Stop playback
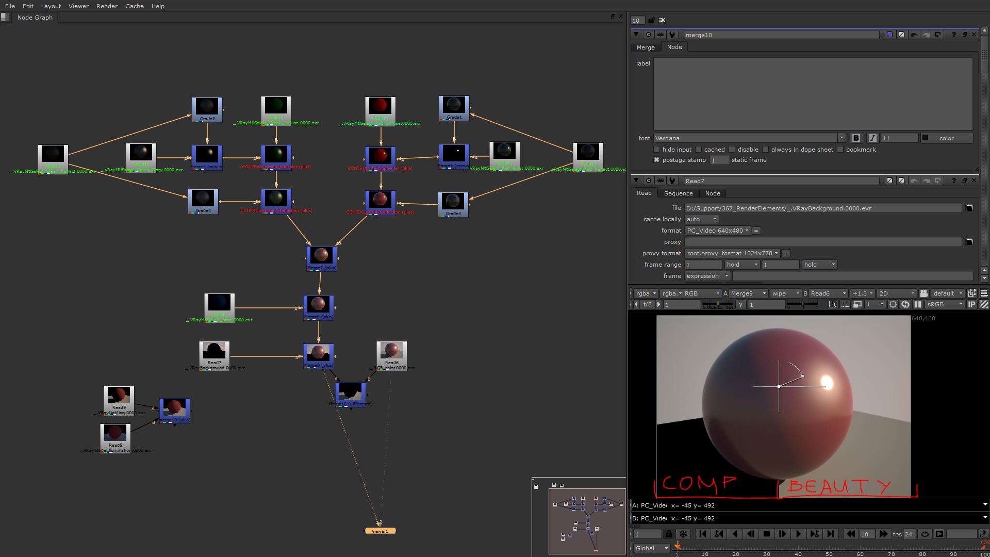Screen dimensions: 990x557 point(767,534)
